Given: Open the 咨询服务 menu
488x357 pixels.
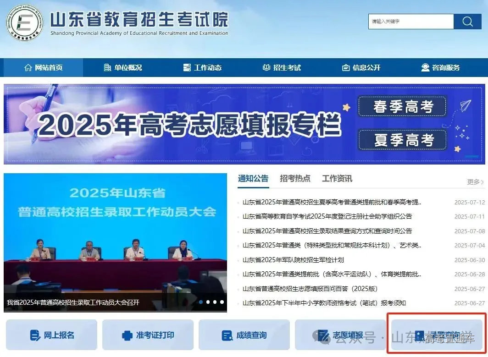Looking at the screenshot, I should (440, 67).
